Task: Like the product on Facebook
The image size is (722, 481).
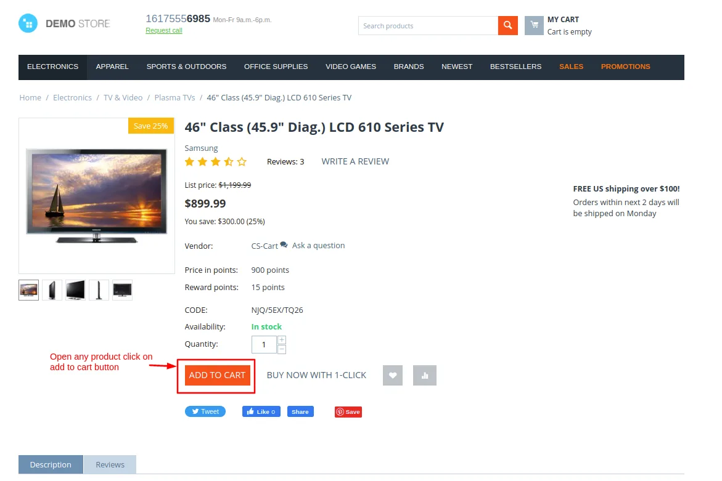Action: click(261, 411)
